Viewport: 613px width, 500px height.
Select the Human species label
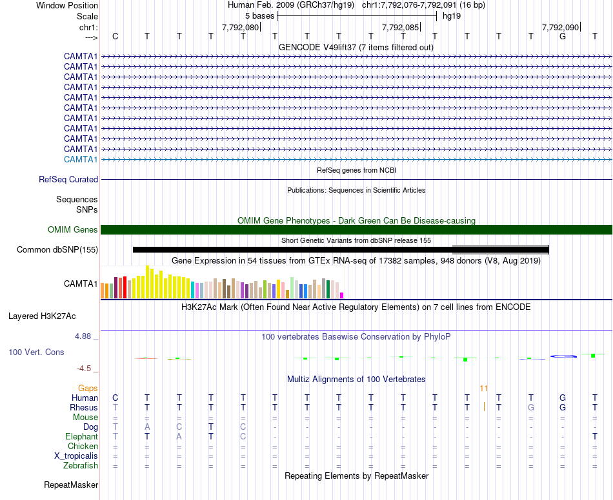(x=85, y=398)
